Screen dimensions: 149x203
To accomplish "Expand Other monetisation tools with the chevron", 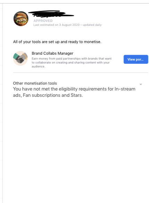I will [141, 84].
